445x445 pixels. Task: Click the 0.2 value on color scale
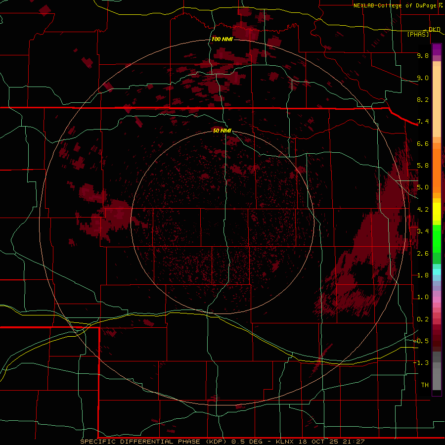pos(423,319)
